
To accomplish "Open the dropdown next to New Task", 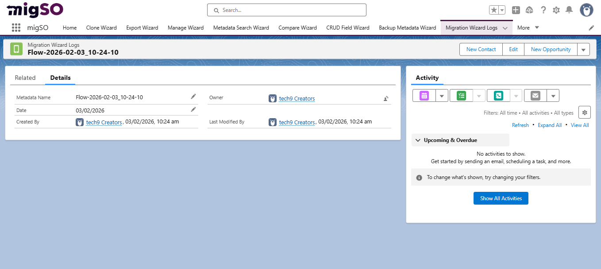I will [479, 96].
